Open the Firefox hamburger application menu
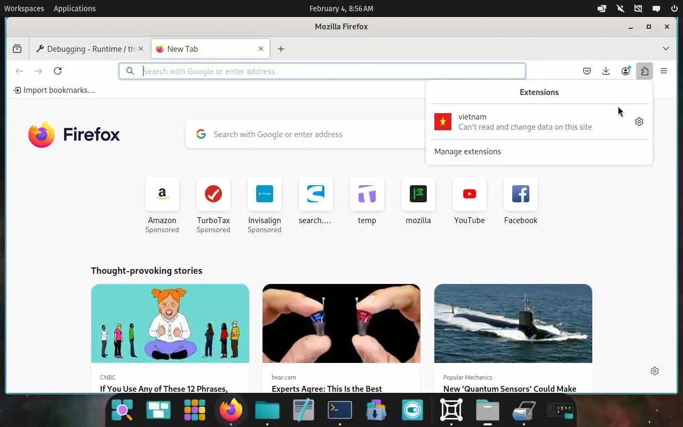Screen dimensions: 683x427 click(664, 71)
